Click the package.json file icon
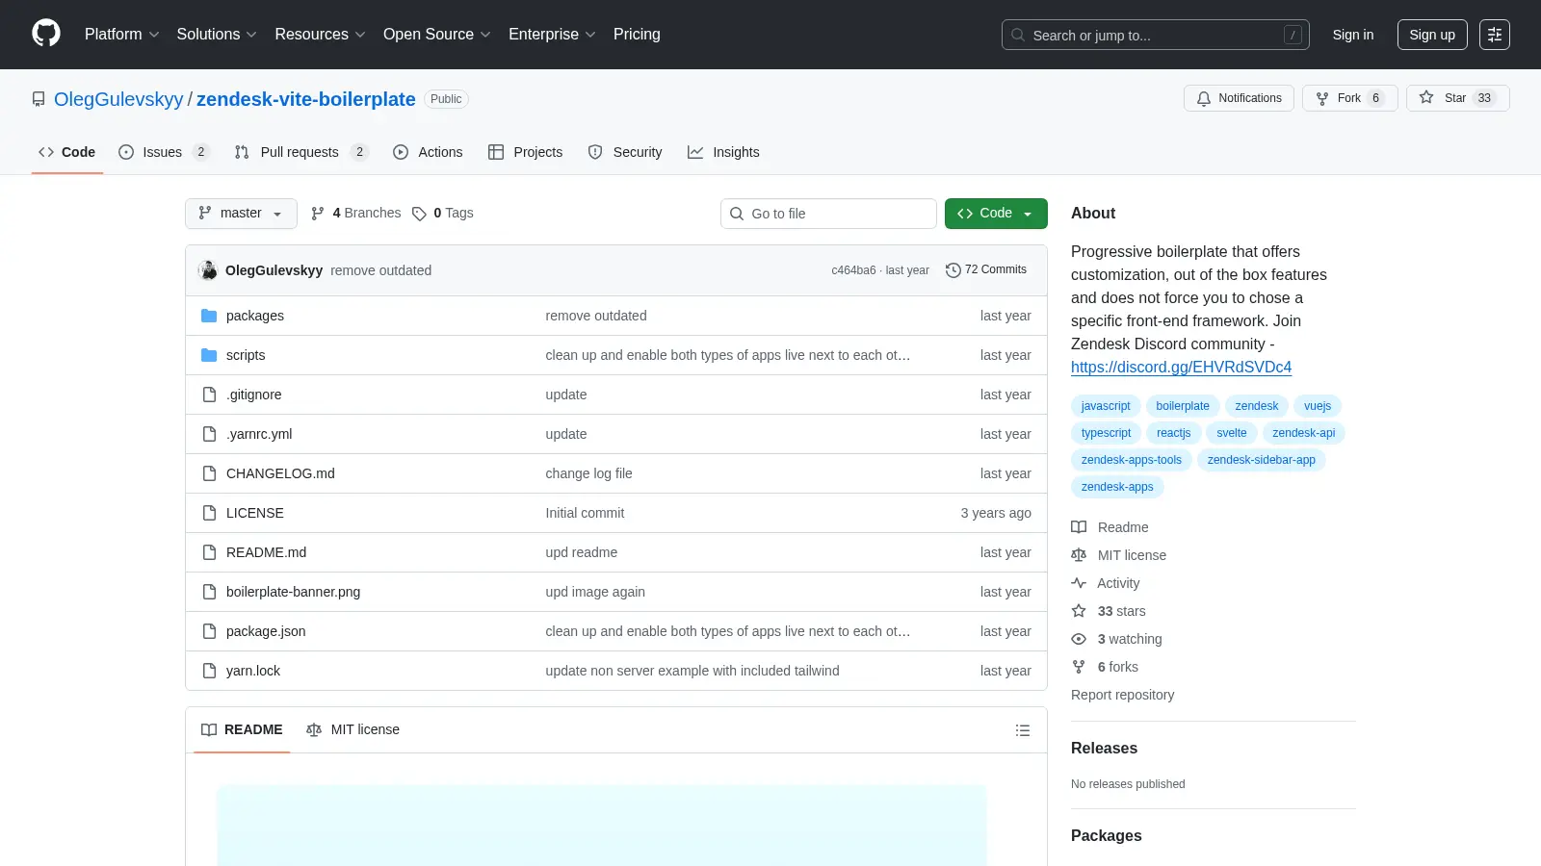Screen dimensions: 1541x866 [x=209, y=631]
